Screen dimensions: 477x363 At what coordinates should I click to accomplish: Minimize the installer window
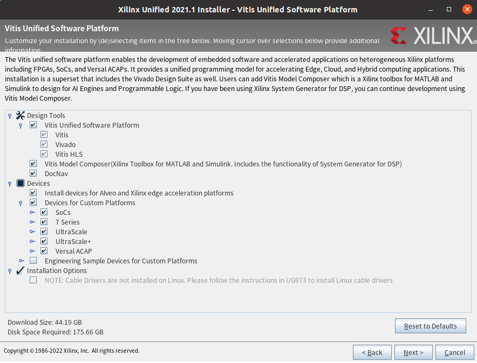[431, 10]
